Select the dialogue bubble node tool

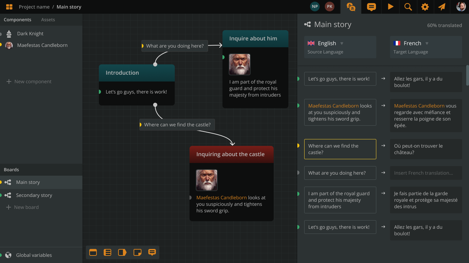coord(152,252)
